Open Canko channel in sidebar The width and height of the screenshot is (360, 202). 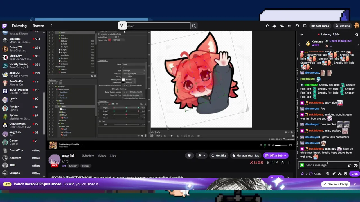coord(22,142)
